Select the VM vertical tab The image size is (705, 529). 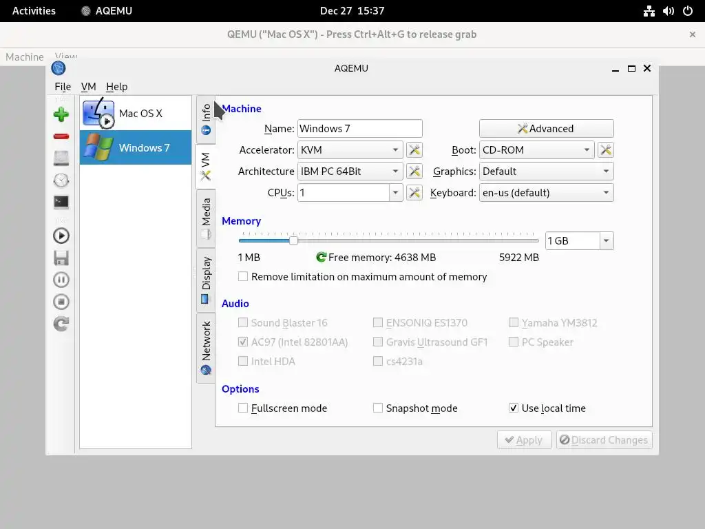[205, 166]
